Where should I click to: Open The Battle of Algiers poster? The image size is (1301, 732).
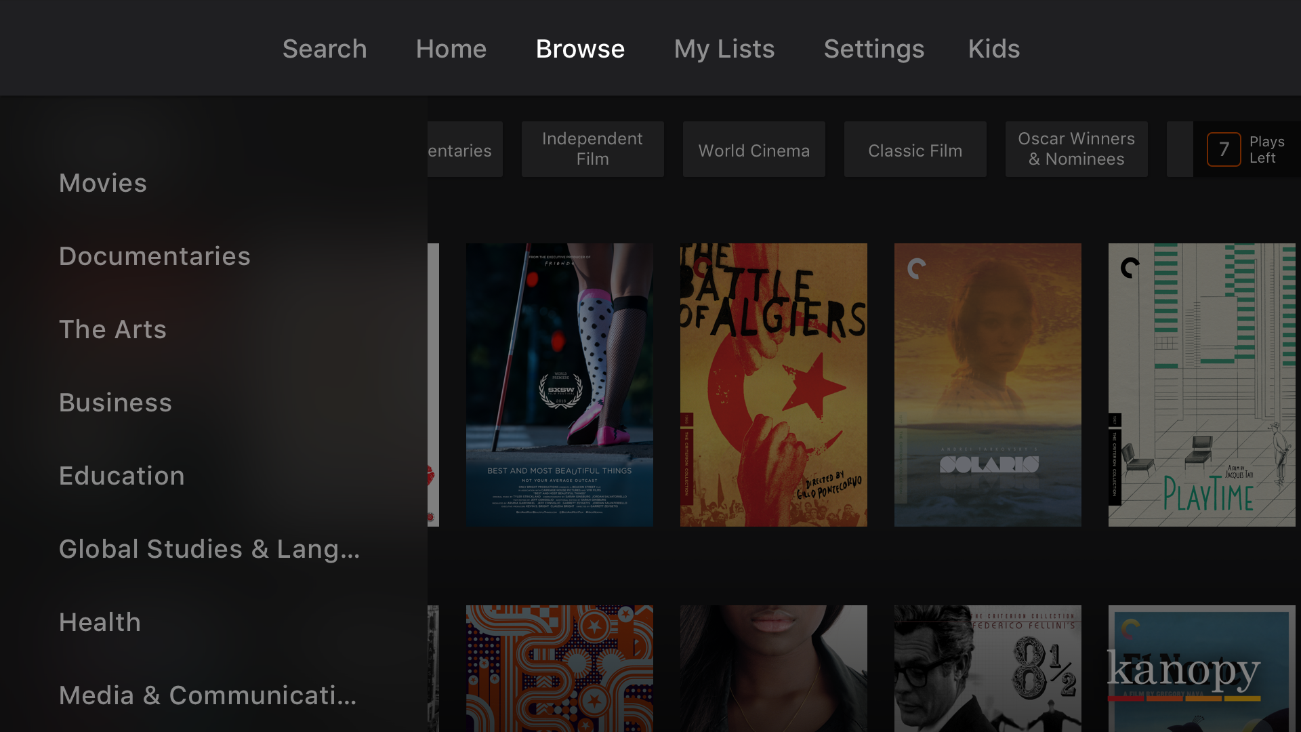(773, 384)
